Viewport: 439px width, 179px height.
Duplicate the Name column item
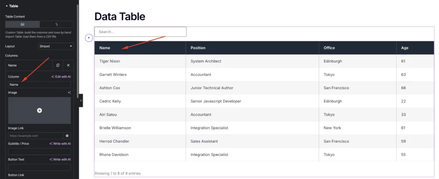pos(58,65)
